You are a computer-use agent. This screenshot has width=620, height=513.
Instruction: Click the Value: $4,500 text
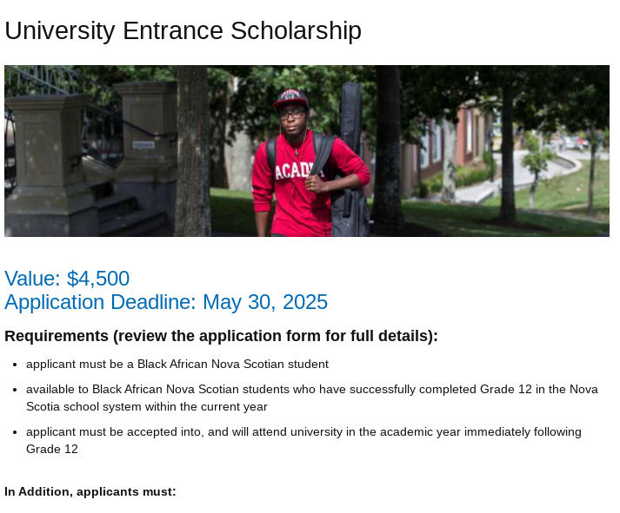tap(67, 279)
